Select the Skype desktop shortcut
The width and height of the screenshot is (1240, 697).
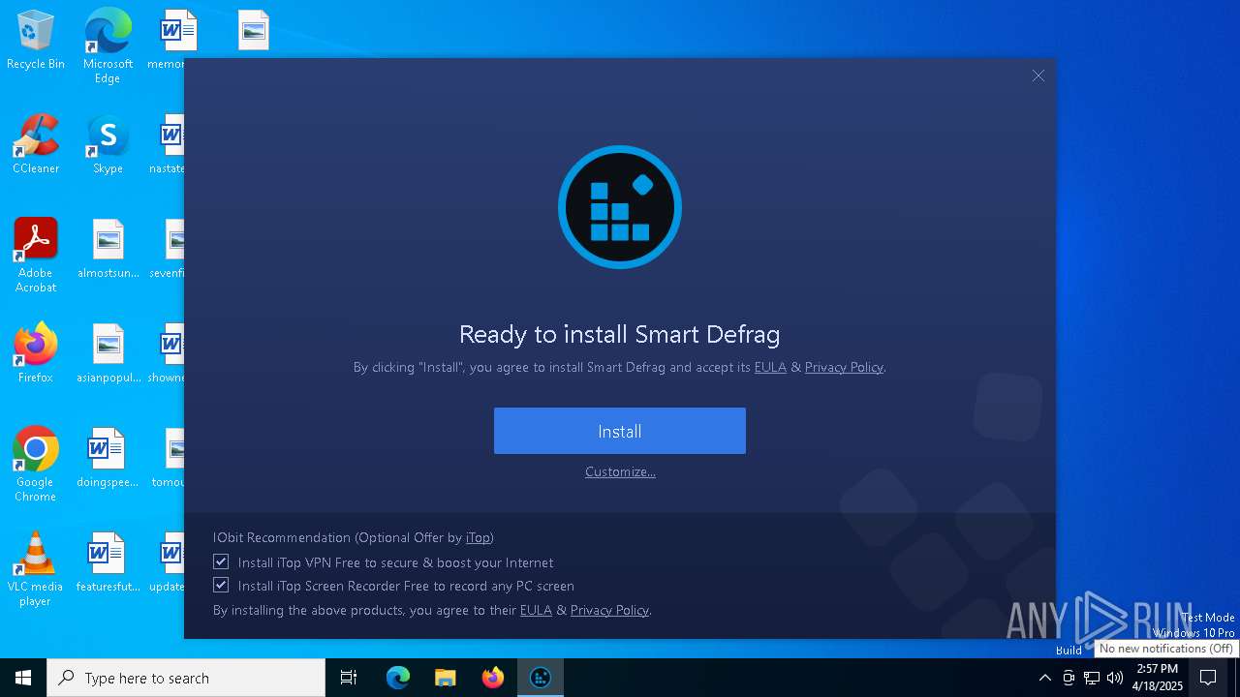[108, 145]
